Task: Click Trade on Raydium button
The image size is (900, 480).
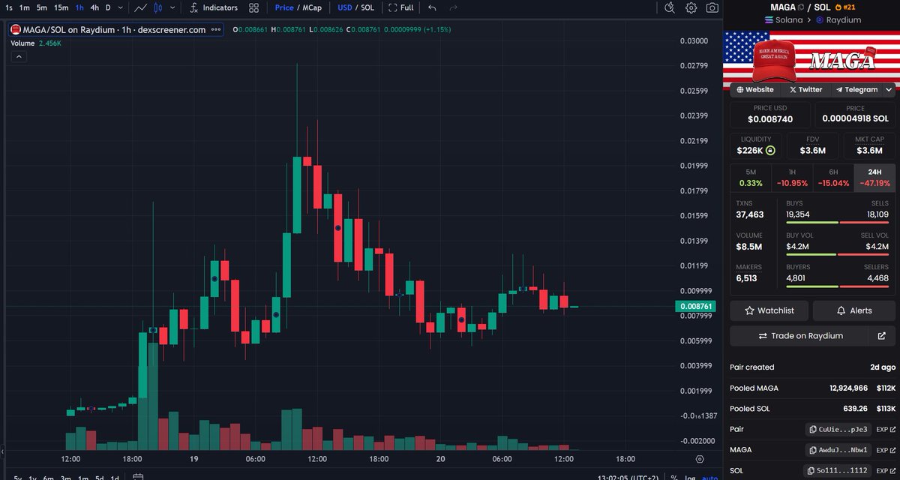Action: [799, 336]
